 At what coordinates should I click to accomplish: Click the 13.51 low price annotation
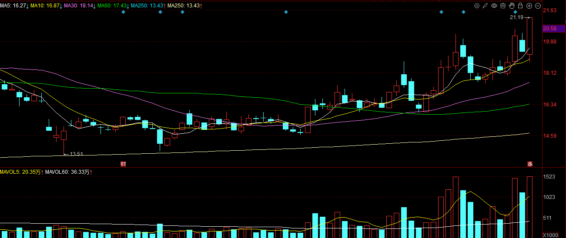point(77,154)
